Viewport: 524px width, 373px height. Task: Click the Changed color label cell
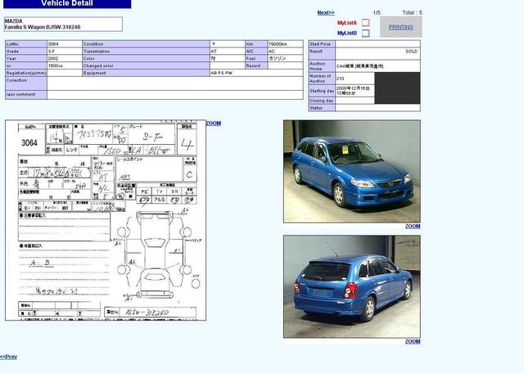[146, 65]
